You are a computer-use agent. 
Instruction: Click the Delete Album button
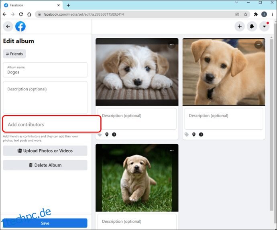pos(45,165)
